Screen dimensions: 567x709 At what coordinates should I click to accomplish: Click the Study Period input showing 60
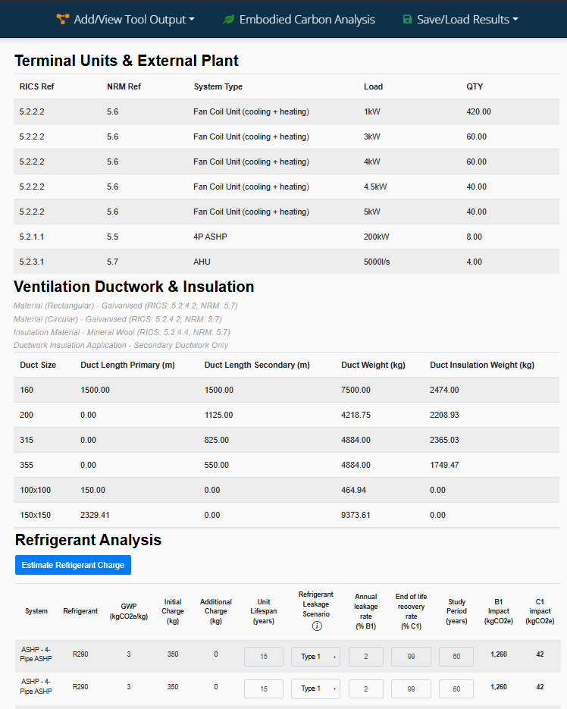(x=456, y=656)
